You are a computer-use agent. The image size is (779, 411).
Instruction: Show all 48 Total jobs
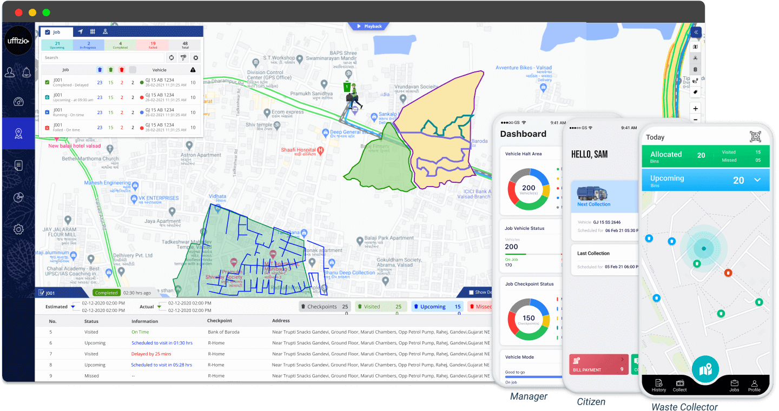pyautogui.click(x=185, y=45)
